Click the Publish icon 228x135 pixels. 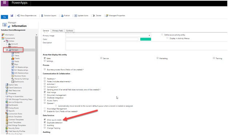(62, 16)
